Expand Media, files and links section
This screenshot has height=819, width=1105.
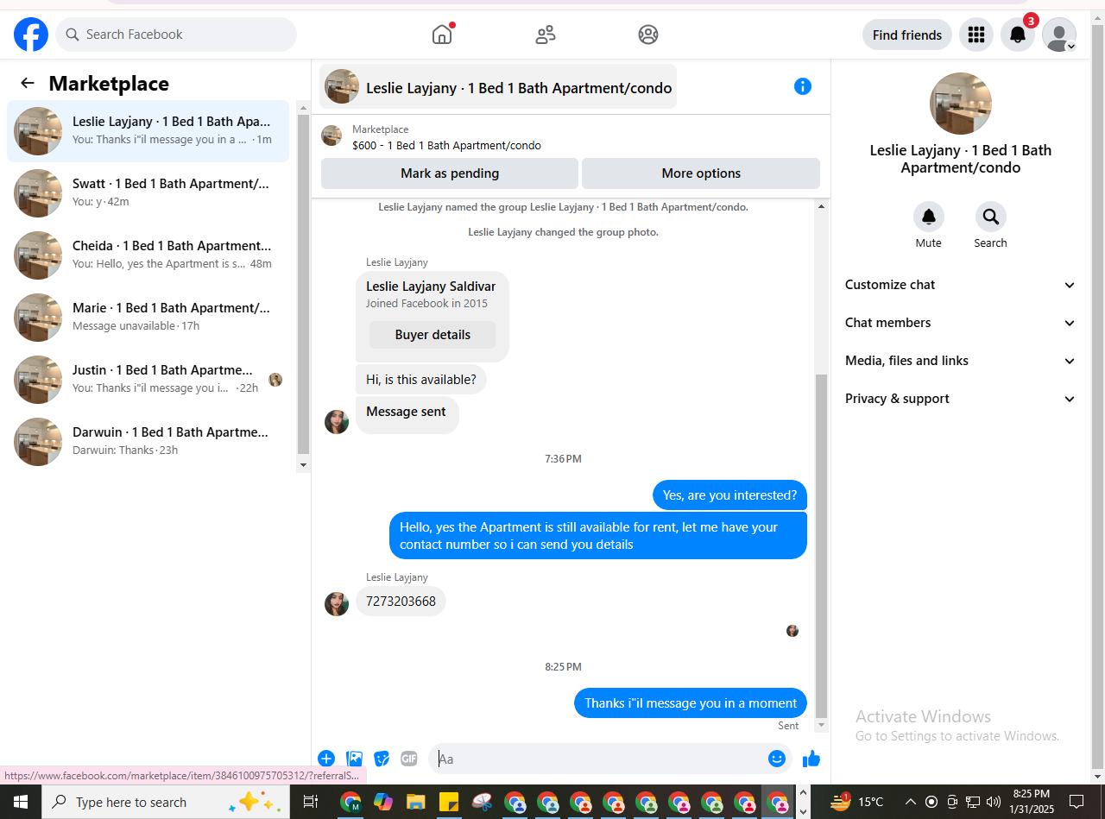click(x=960, y=361)
